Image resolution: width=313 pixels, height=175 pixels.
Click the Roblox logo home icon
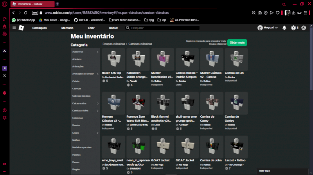pyautogui.click(x=22, y=28)
